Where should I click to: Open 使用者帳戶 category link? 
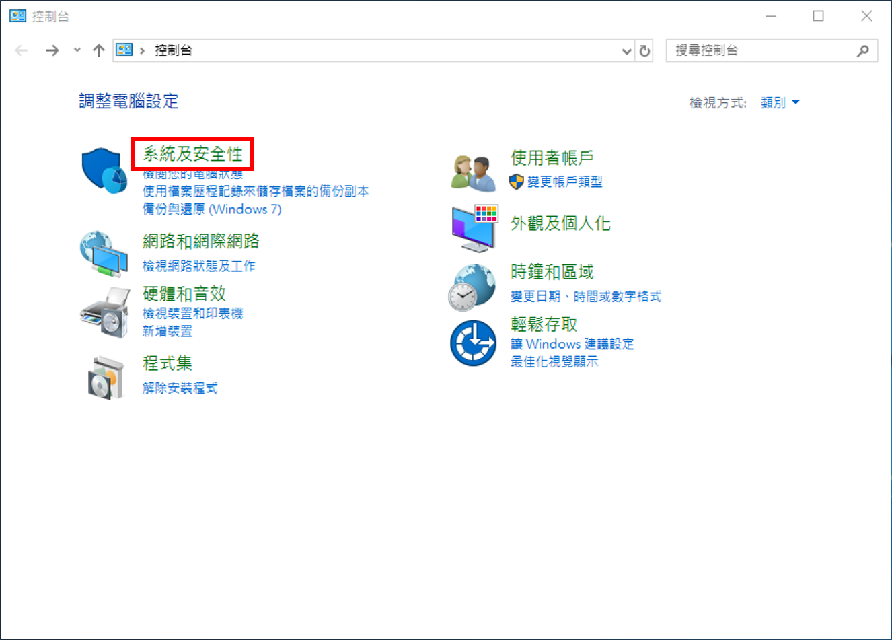[x=552, y=157]
